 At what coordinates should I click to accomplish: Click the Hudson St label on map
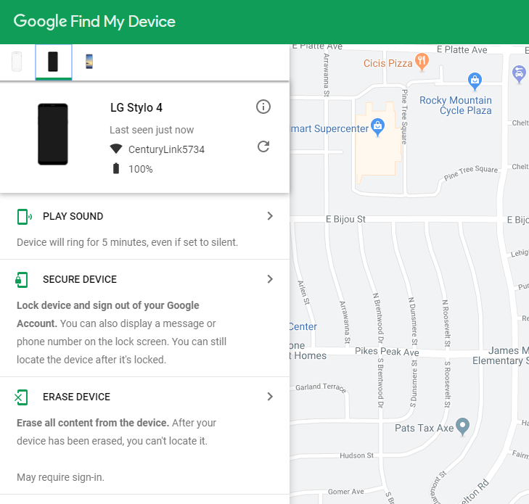(356, 455)
